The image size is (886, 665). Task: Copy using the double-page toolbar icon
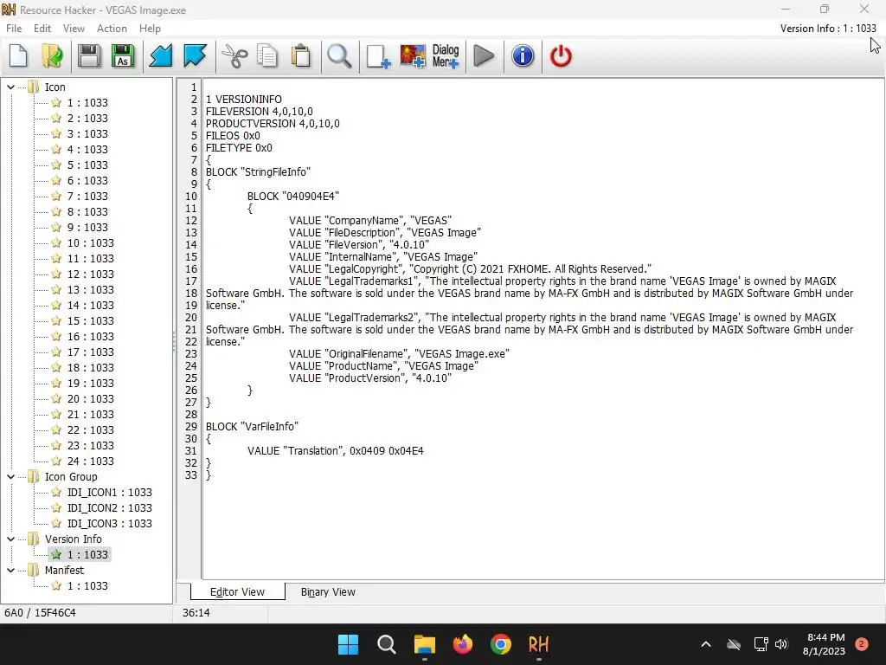[267, 56]
